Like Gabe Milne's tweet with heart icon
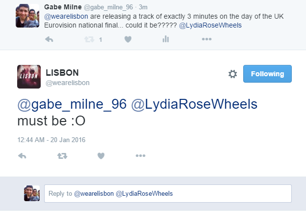The width and height of the screenshot is (306, 211). [x=128, y=39]
